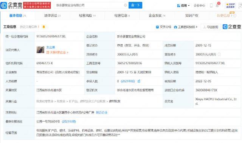Open the 企查查 logo at top left
Viewport: 242px width, 143px height.
click(x=11, y=5)
